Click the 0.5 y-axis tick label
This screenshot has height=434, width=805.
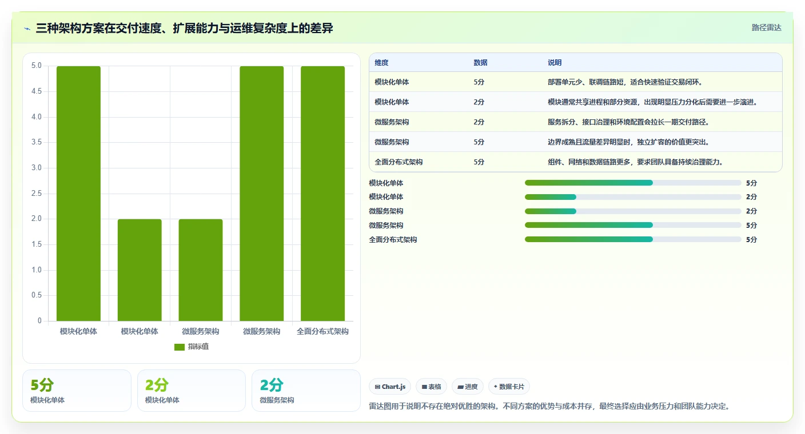tap(36, 295)
